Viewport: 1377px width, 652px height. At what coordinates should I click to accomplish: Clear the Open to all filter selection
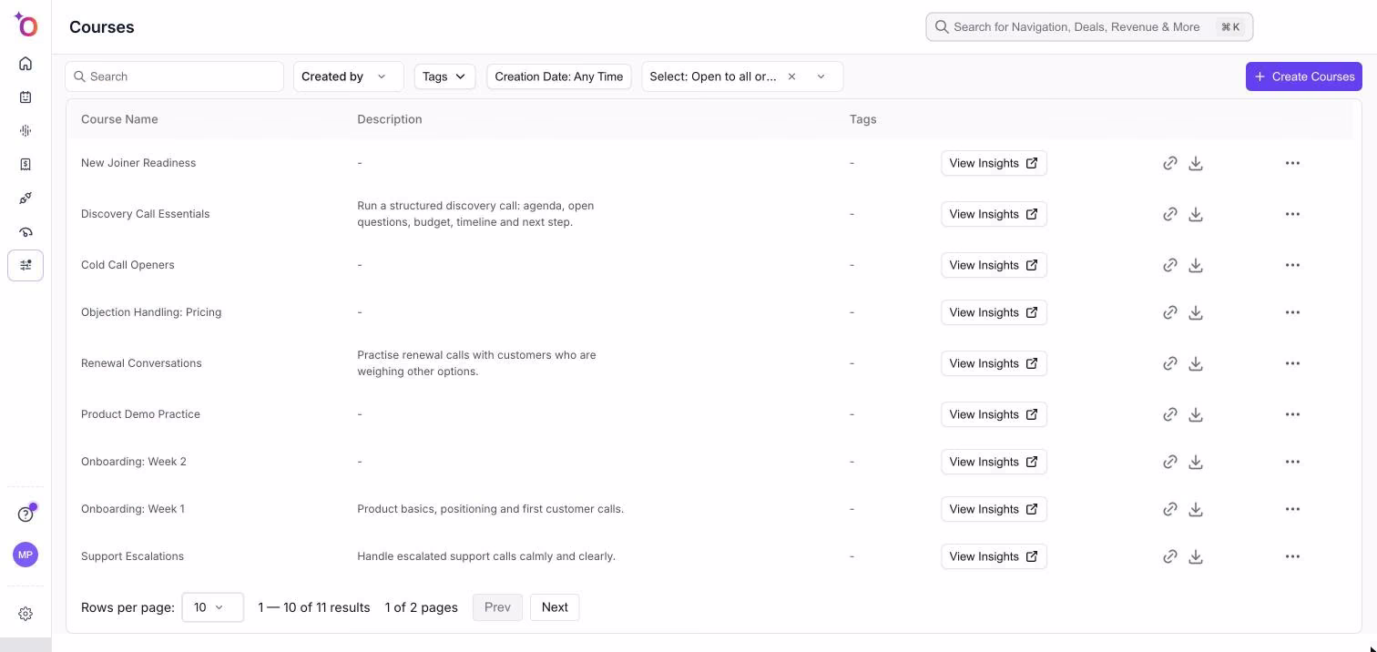(791, 76)
